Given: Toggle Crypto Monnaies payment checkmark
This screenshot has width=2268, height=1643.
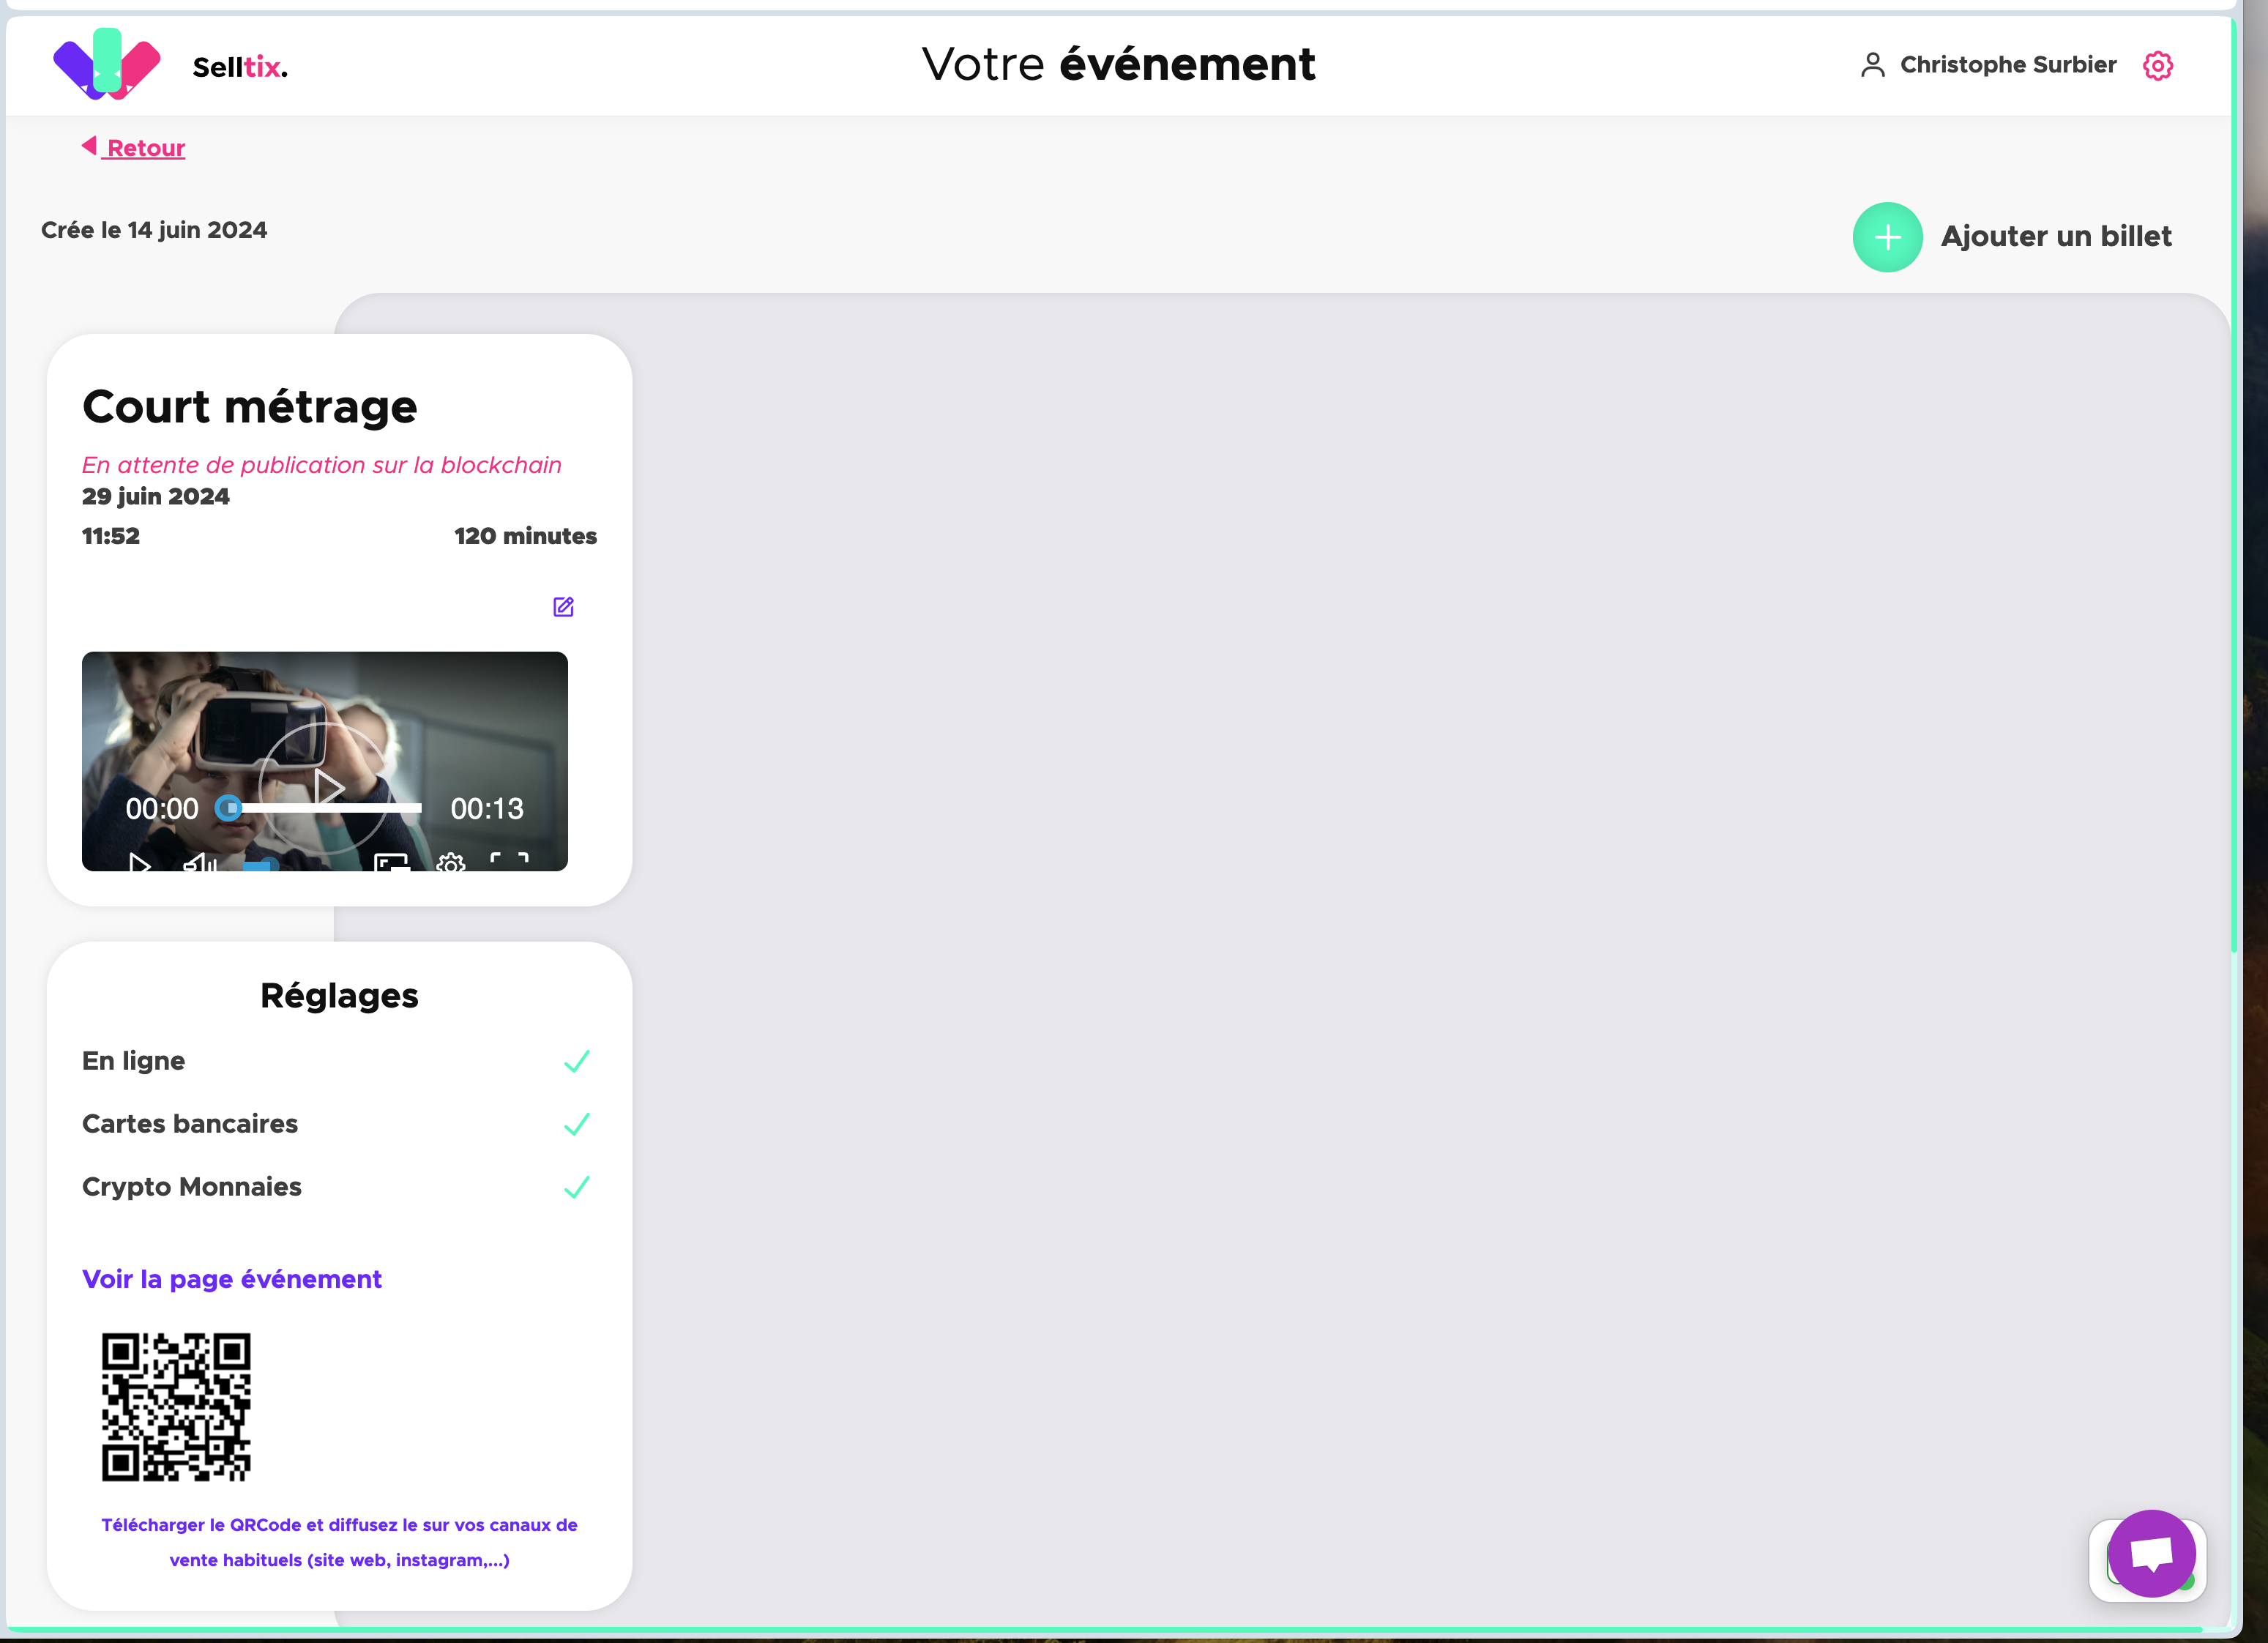Looking at the screenshot, I should click(576, 1187).
